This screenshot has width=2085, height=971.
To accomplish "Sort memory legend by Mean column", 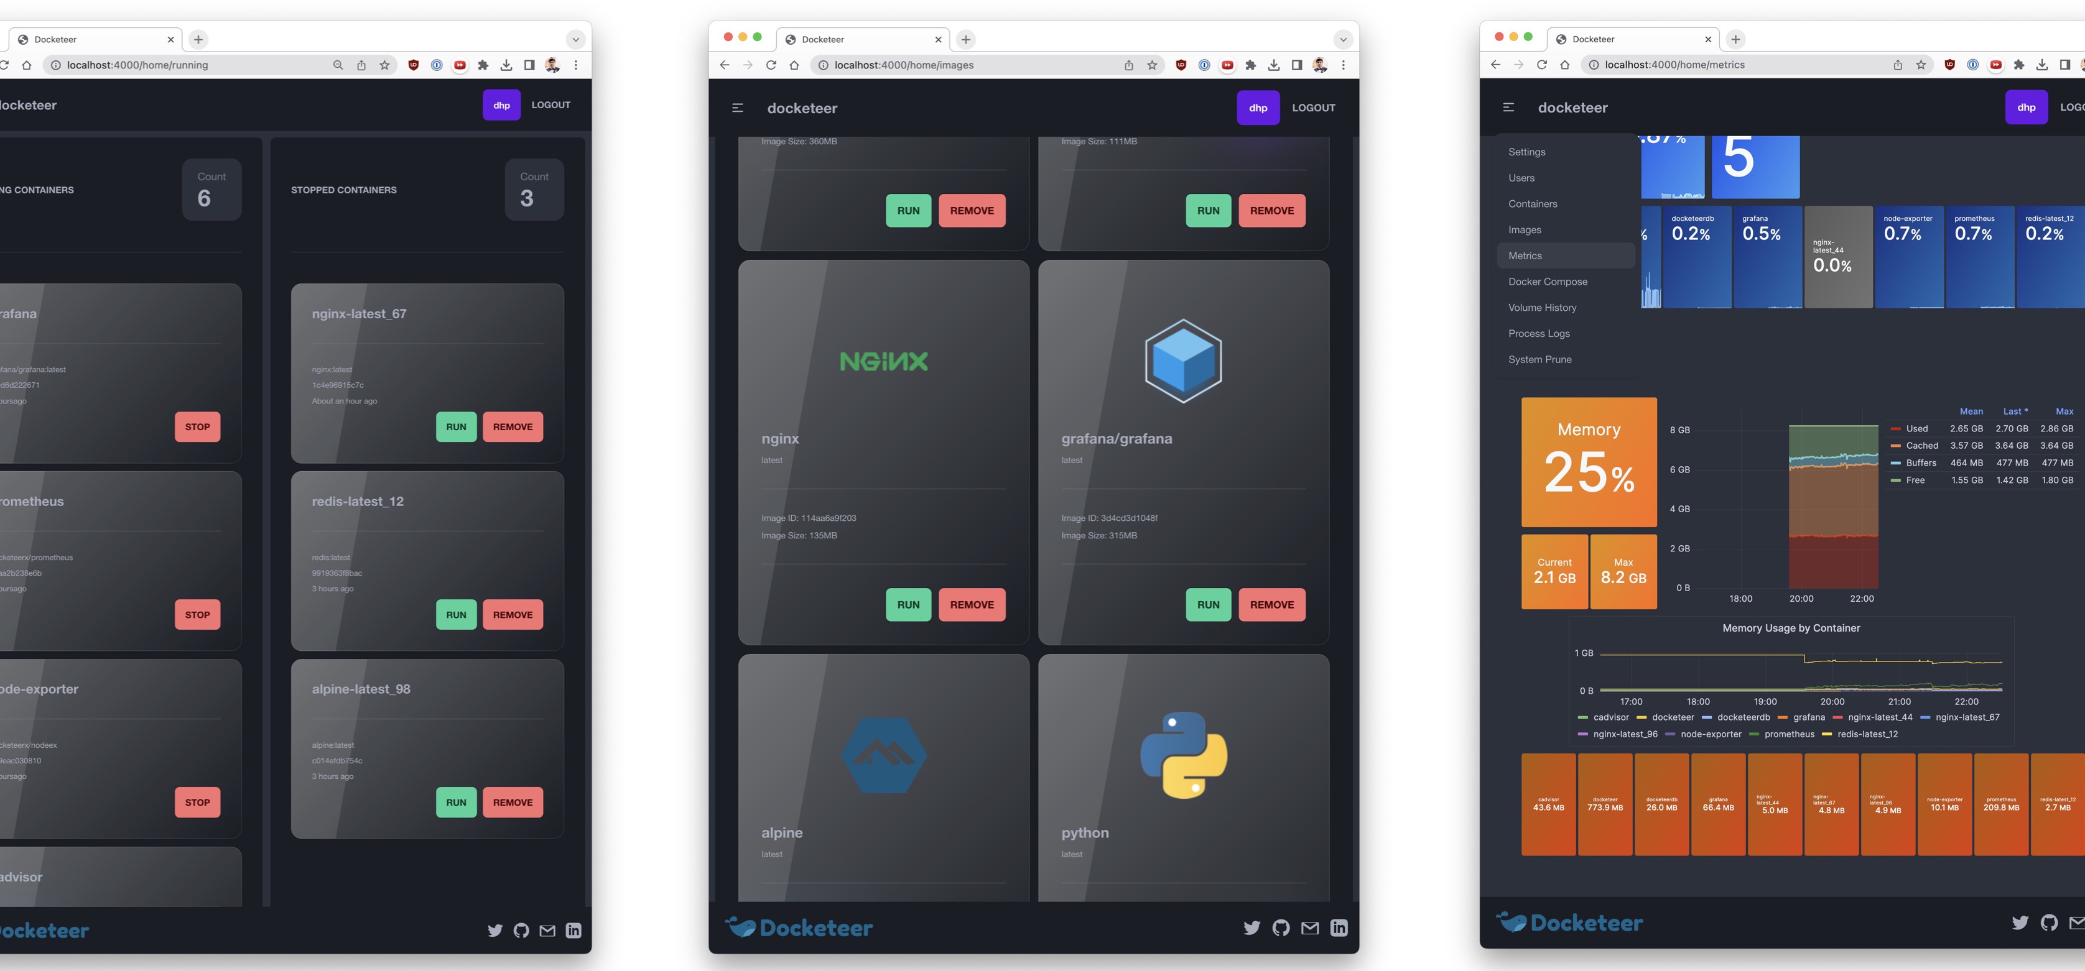I will 1971,412.
